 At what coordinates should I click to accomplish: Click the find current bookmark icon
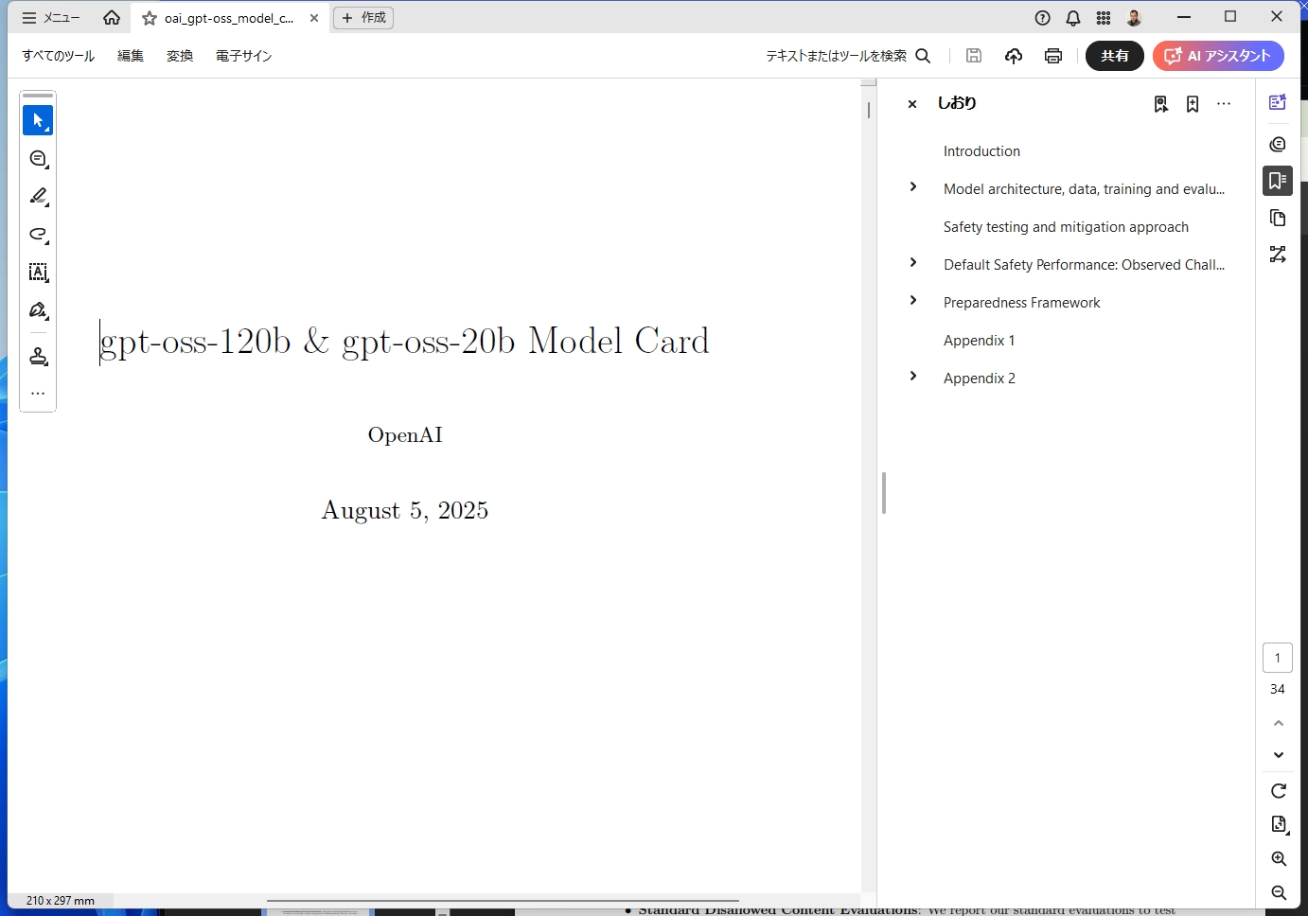[x=1161, y=104]
